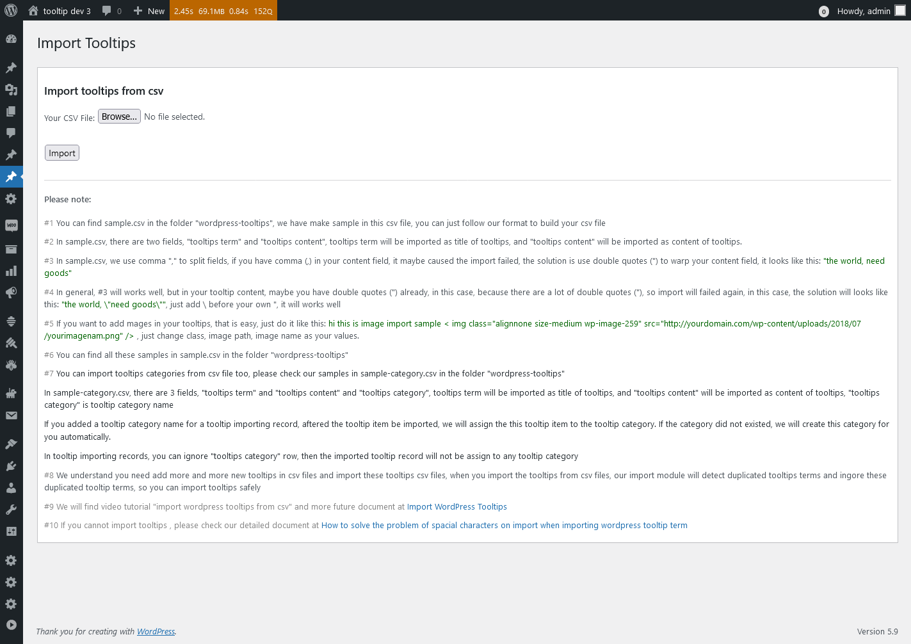Screen dimensions: 911x644
Task: Open the Tools wrench icon
Action: click(11, 510)
